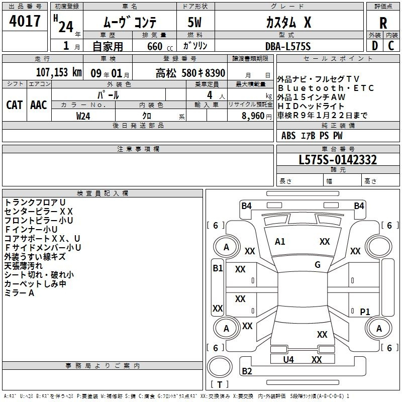
Task: Select the interior grade C
Action: (391, 46)
